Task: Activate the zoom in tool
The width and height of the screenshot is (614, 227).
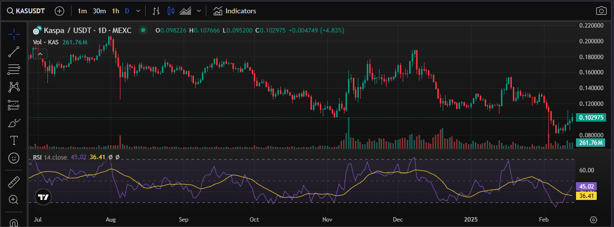Action: point(14,199)
